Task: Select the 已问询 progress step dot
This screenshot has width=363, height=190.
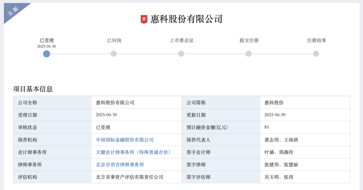Action: tap(114, 54)
